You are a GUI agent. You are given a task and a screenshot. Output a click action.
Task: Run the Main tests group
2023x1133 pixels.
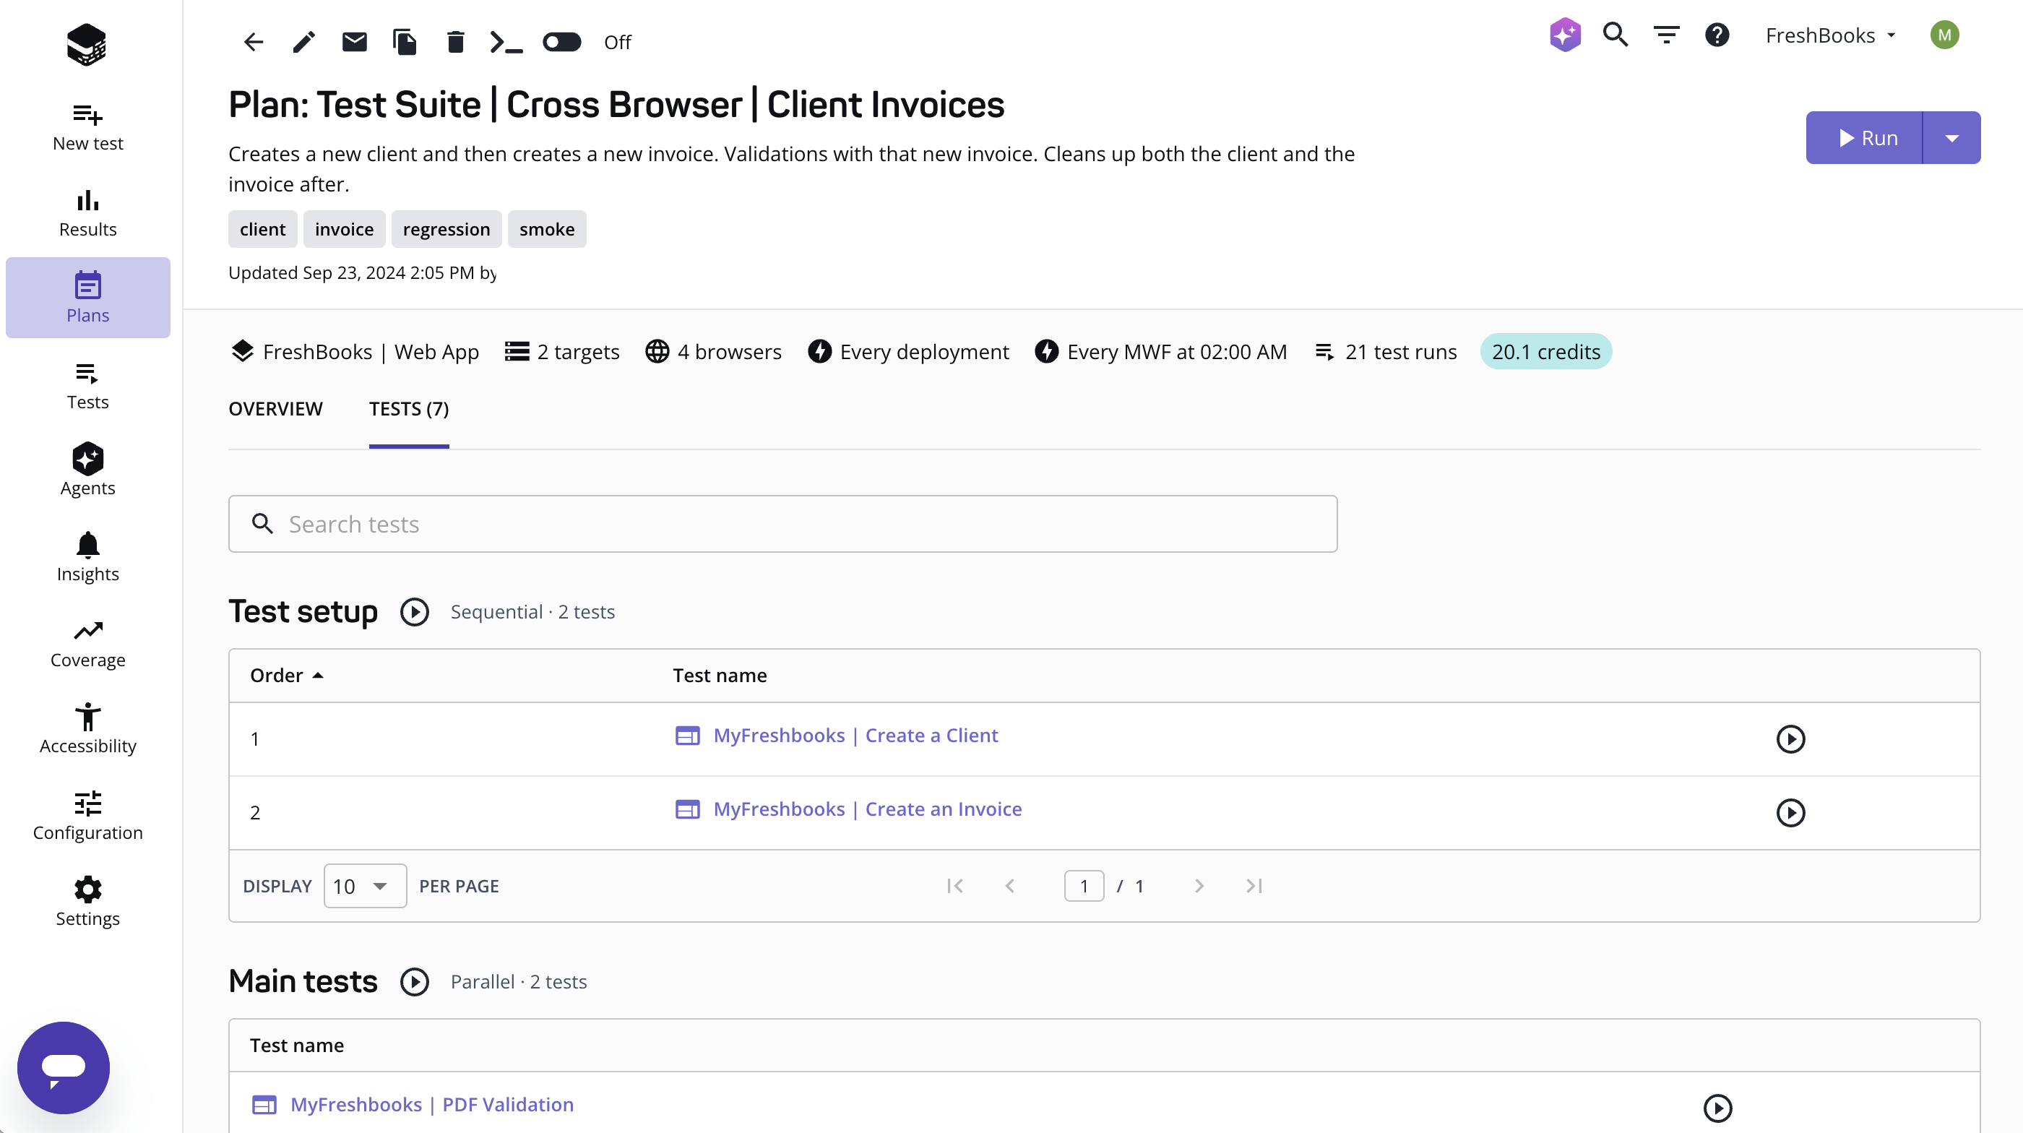(x=415, y=982)
